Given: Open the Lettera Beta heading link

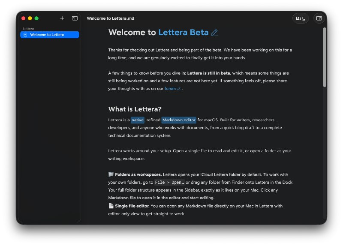Looking at the screenshot, I should point(184,33).
